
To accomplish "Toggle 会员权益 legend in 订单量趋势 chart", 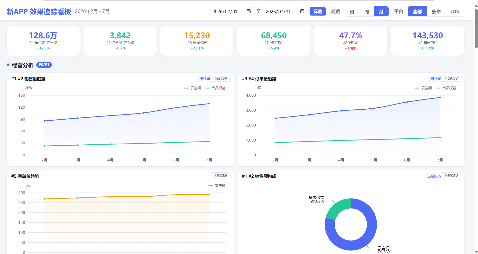I will coord(446,88).
